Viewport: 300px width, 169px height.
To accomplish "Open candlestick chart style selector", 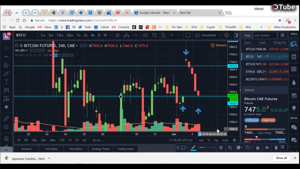I will click(x=118, y=35).
